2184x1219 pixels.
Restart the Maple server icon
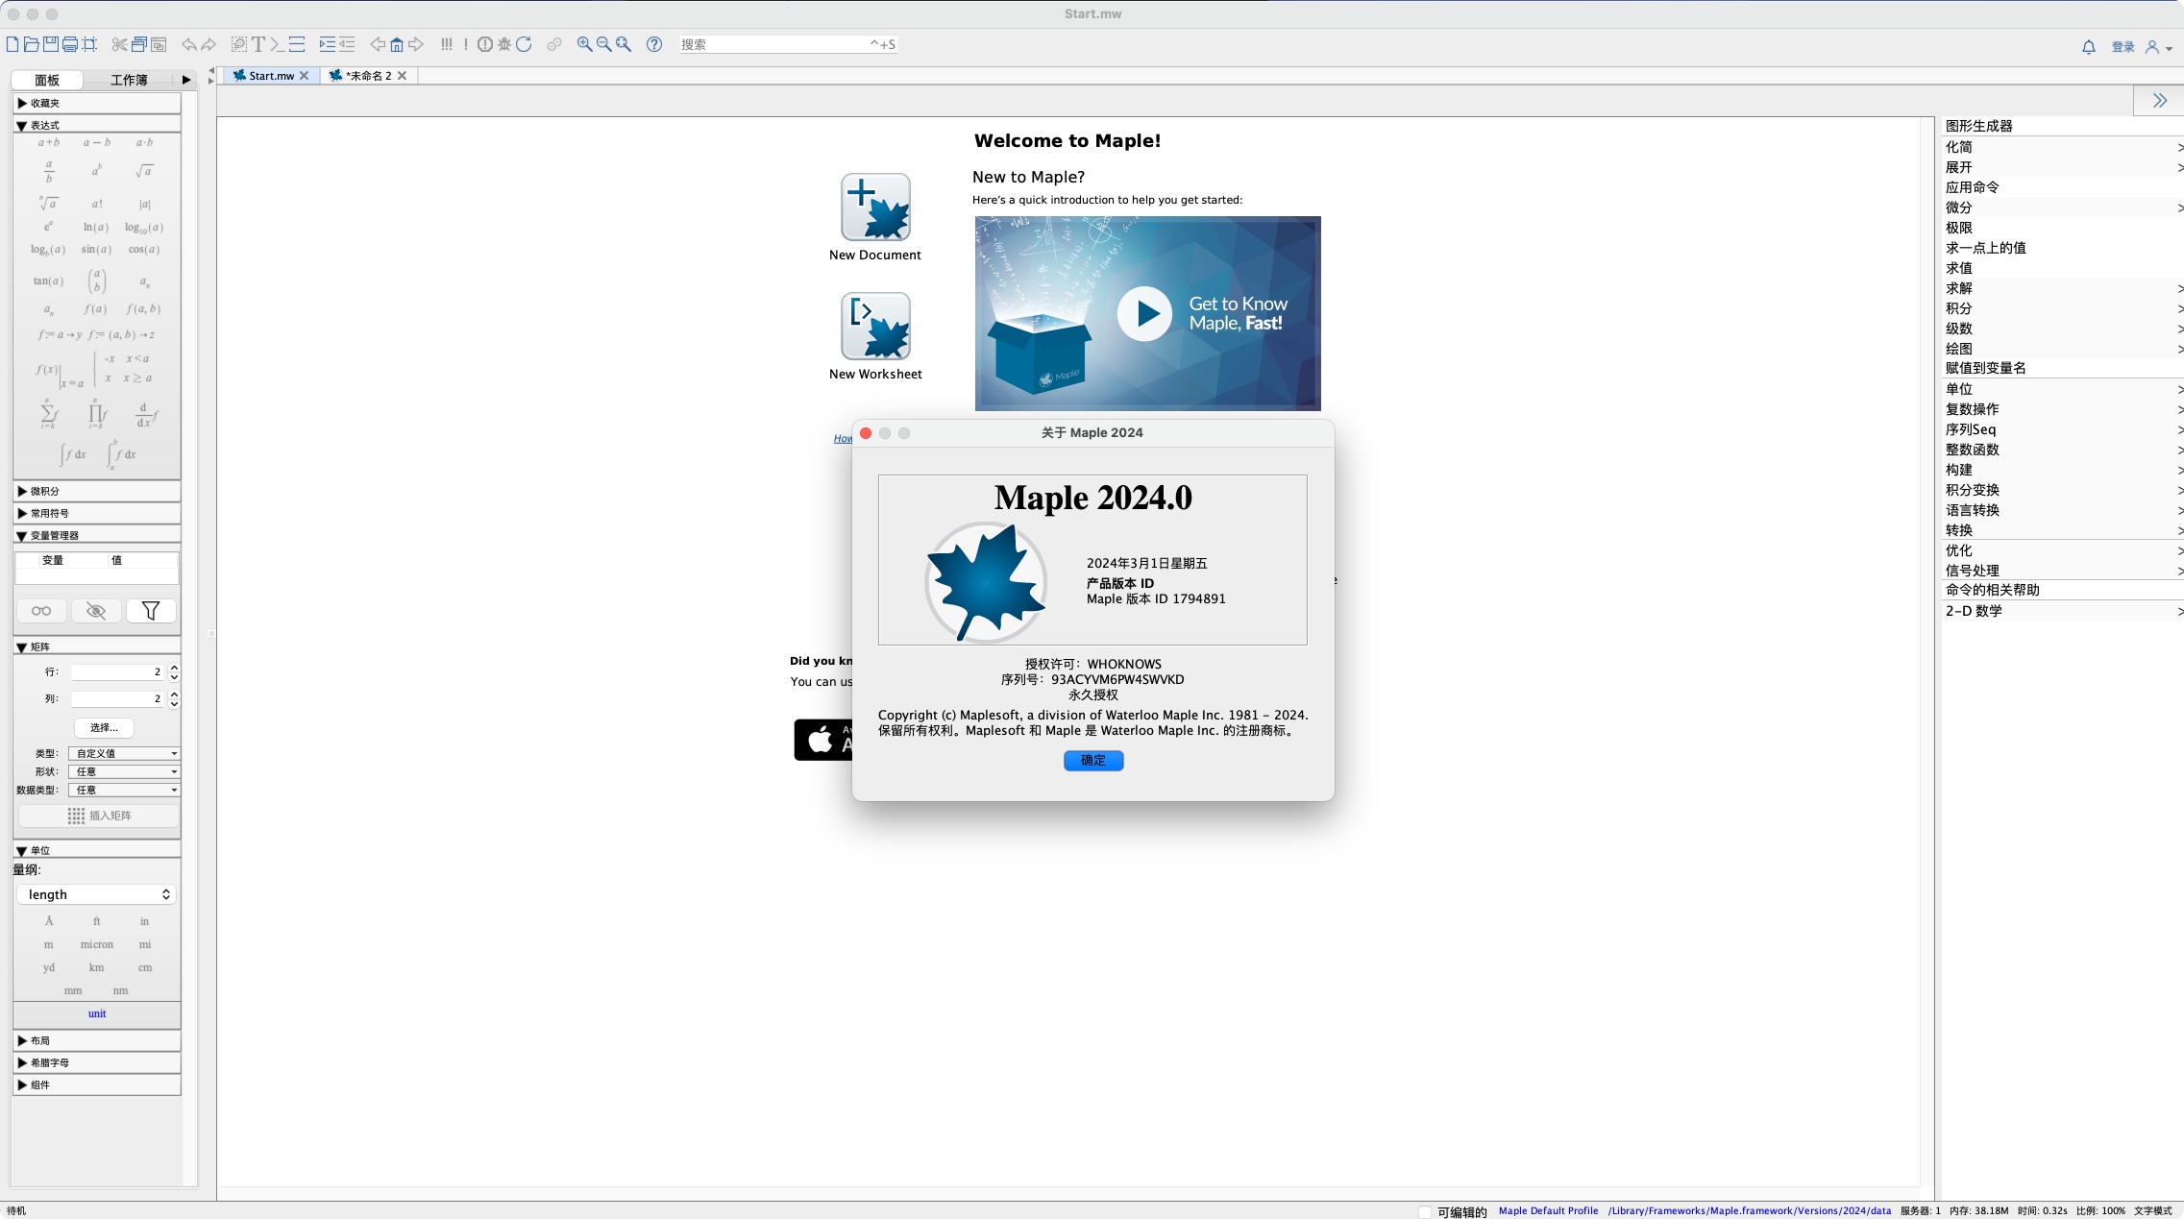[524, 44]
